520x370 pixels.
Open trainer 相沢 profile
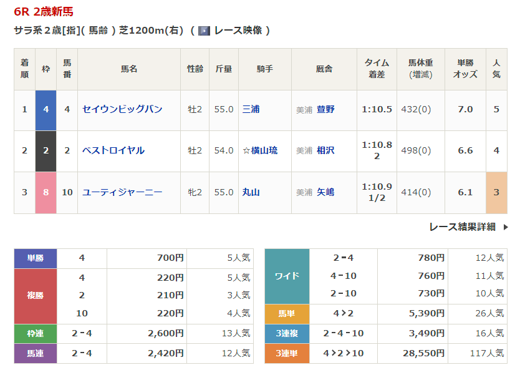click(325, 150)
